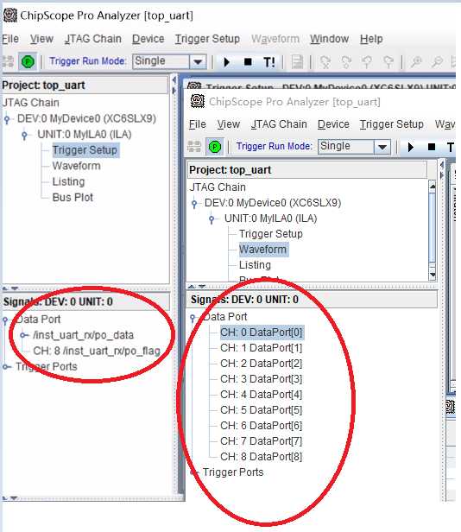Select CH: 2 DataPort[2] signal
This screenshot has height=532, width=461.
262,364
